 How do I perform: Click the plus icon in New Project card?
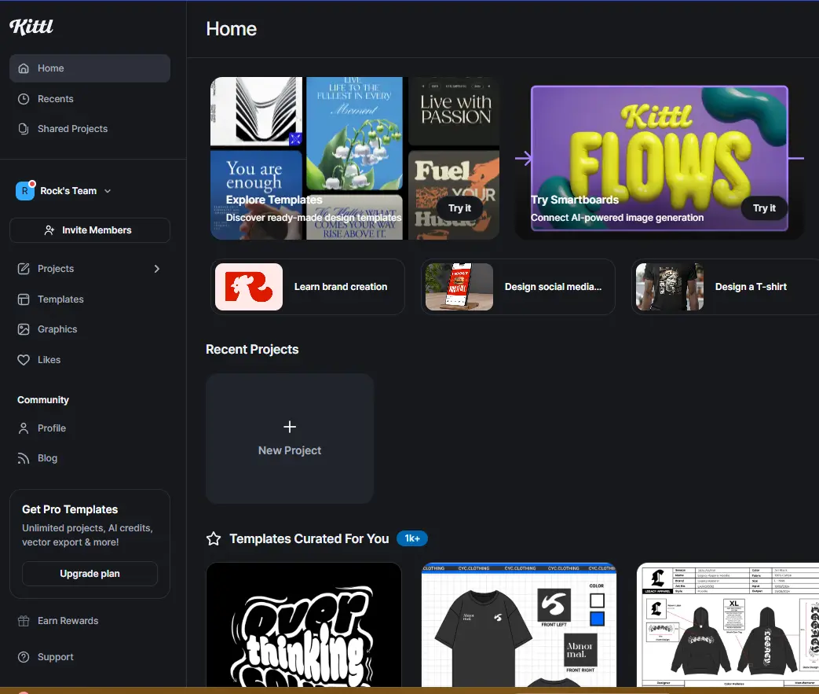tap(290, 427)
